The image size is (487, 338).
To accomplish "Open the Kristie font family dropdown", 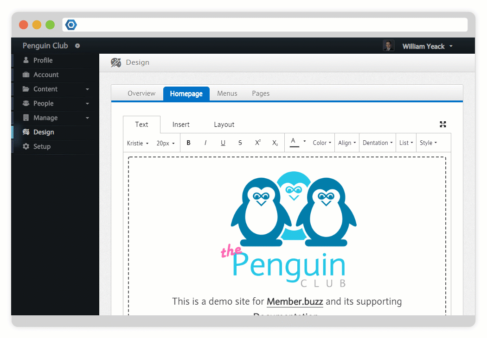I will coord(138,143).
